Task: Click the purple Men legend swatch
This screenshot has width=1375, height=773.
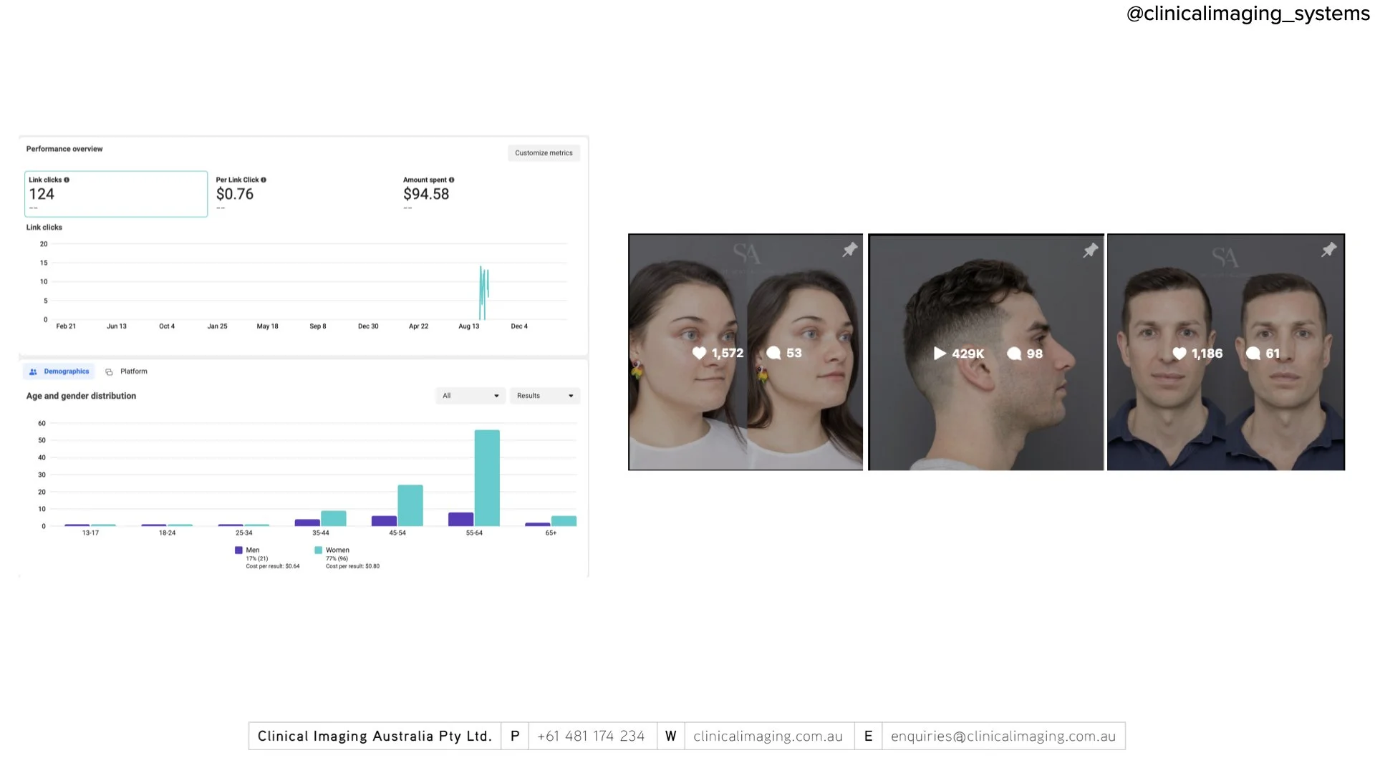Action: 238,550
